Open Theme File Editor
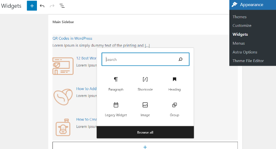 coord(248,61)
